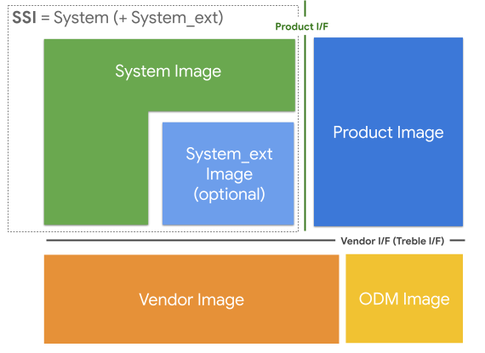
Task: Click the 'System_ext' text in light blue box
Action: (229, 154)
